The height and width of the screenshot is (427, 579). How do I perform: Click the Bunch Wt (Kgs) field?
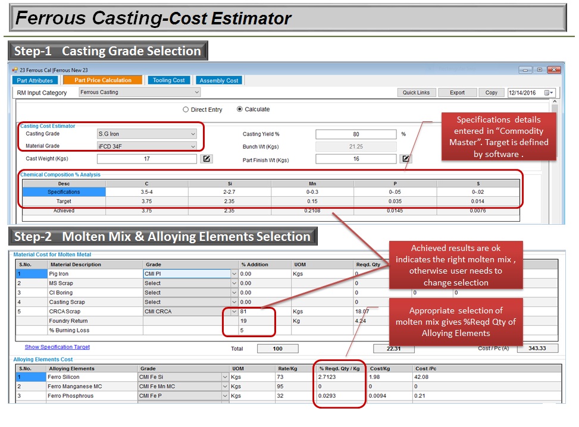coord(356,146)
